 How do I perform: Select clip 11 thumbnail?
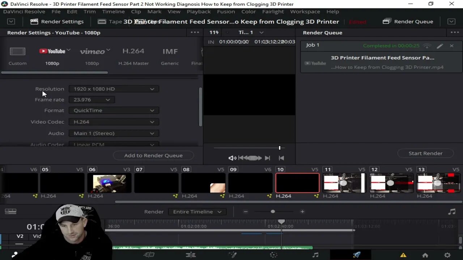344,183
